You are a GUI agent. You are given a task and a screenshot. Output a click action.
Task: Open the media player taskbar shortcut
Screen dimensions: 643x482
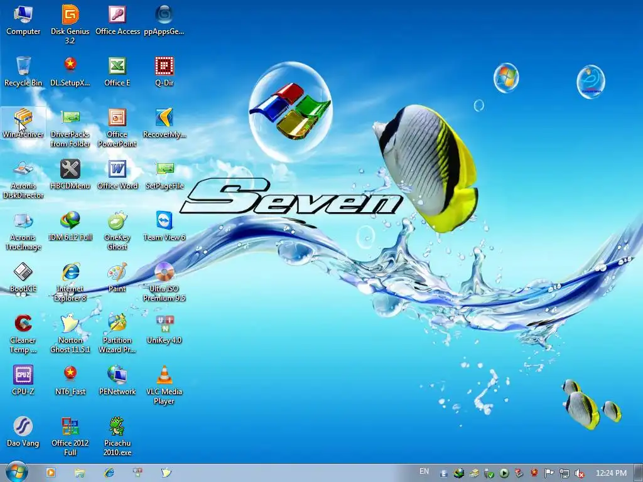point(51,473)
